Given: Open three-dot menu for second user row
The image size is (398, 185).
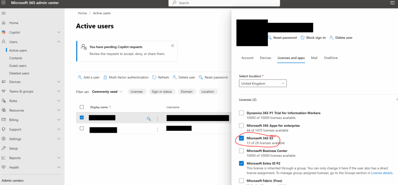Looking at the screenshot, I should [157, 129].
